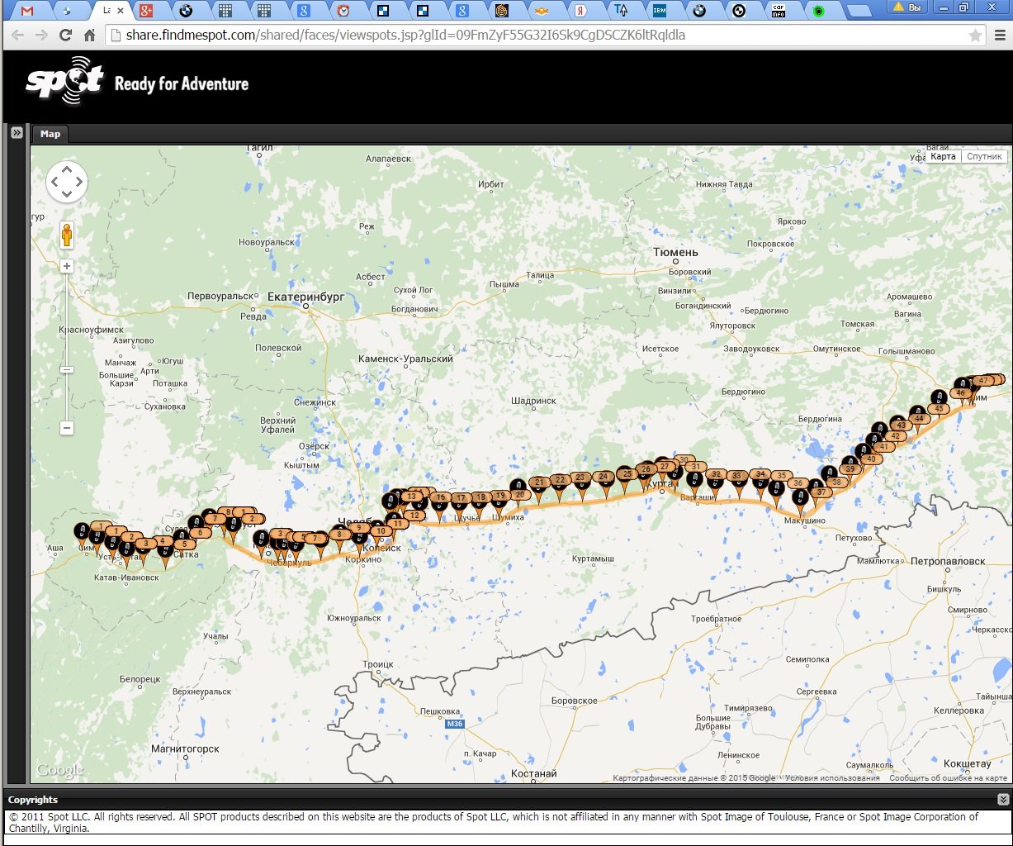Open the Chrome menu button
Viewport: 1013px width, 846px height.
998,36
